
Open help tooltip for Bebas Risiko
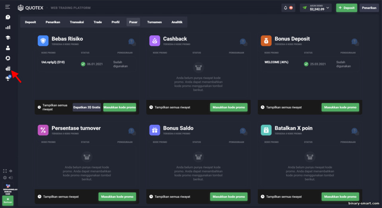[x=132, y=42]
